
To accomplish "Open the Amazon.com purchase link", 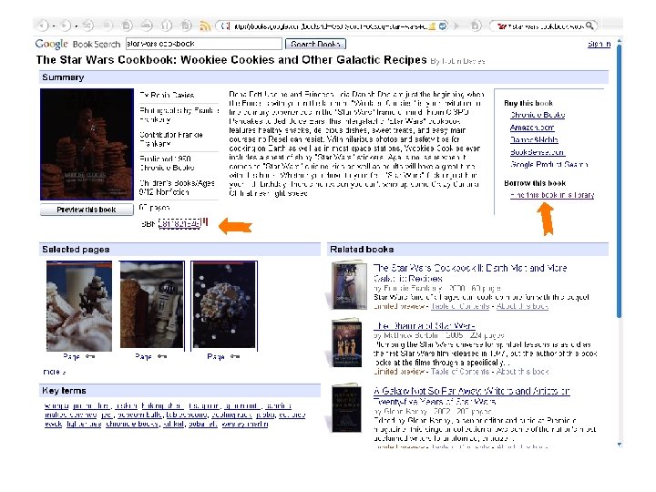I will pos(532,128).
